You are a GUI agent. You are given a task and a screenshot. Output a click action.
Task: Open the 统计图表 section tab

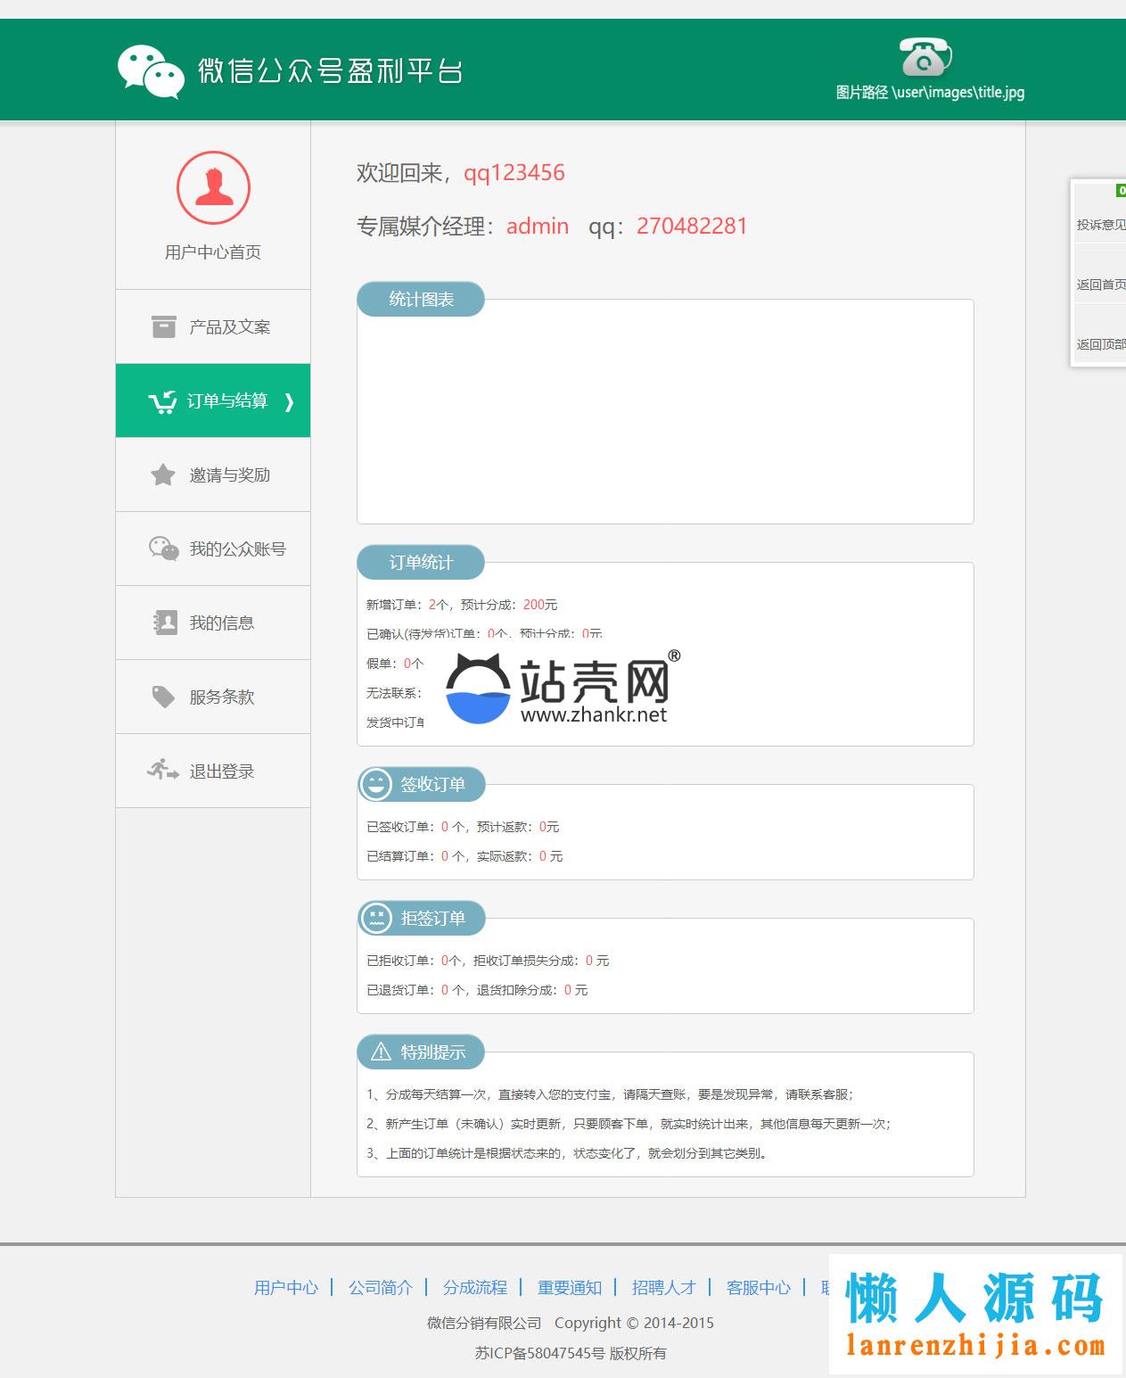tap(421, 300)
